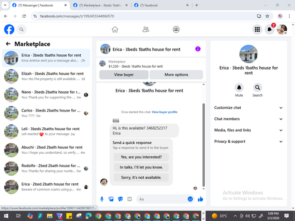Send 'In talks. I'll let you know.' reply

(x=141, y=167)
